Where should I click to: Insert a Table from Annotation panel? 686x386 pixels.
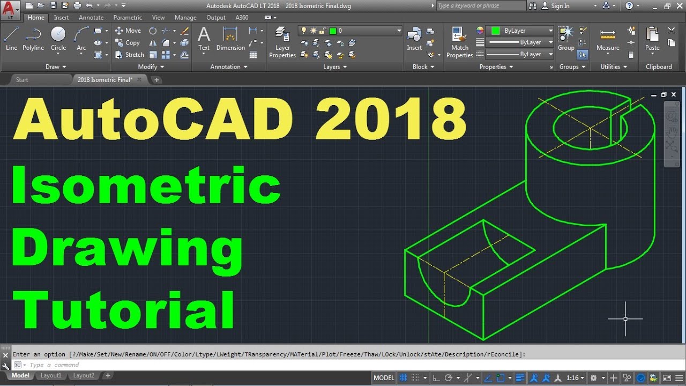(x=253, y=55)
